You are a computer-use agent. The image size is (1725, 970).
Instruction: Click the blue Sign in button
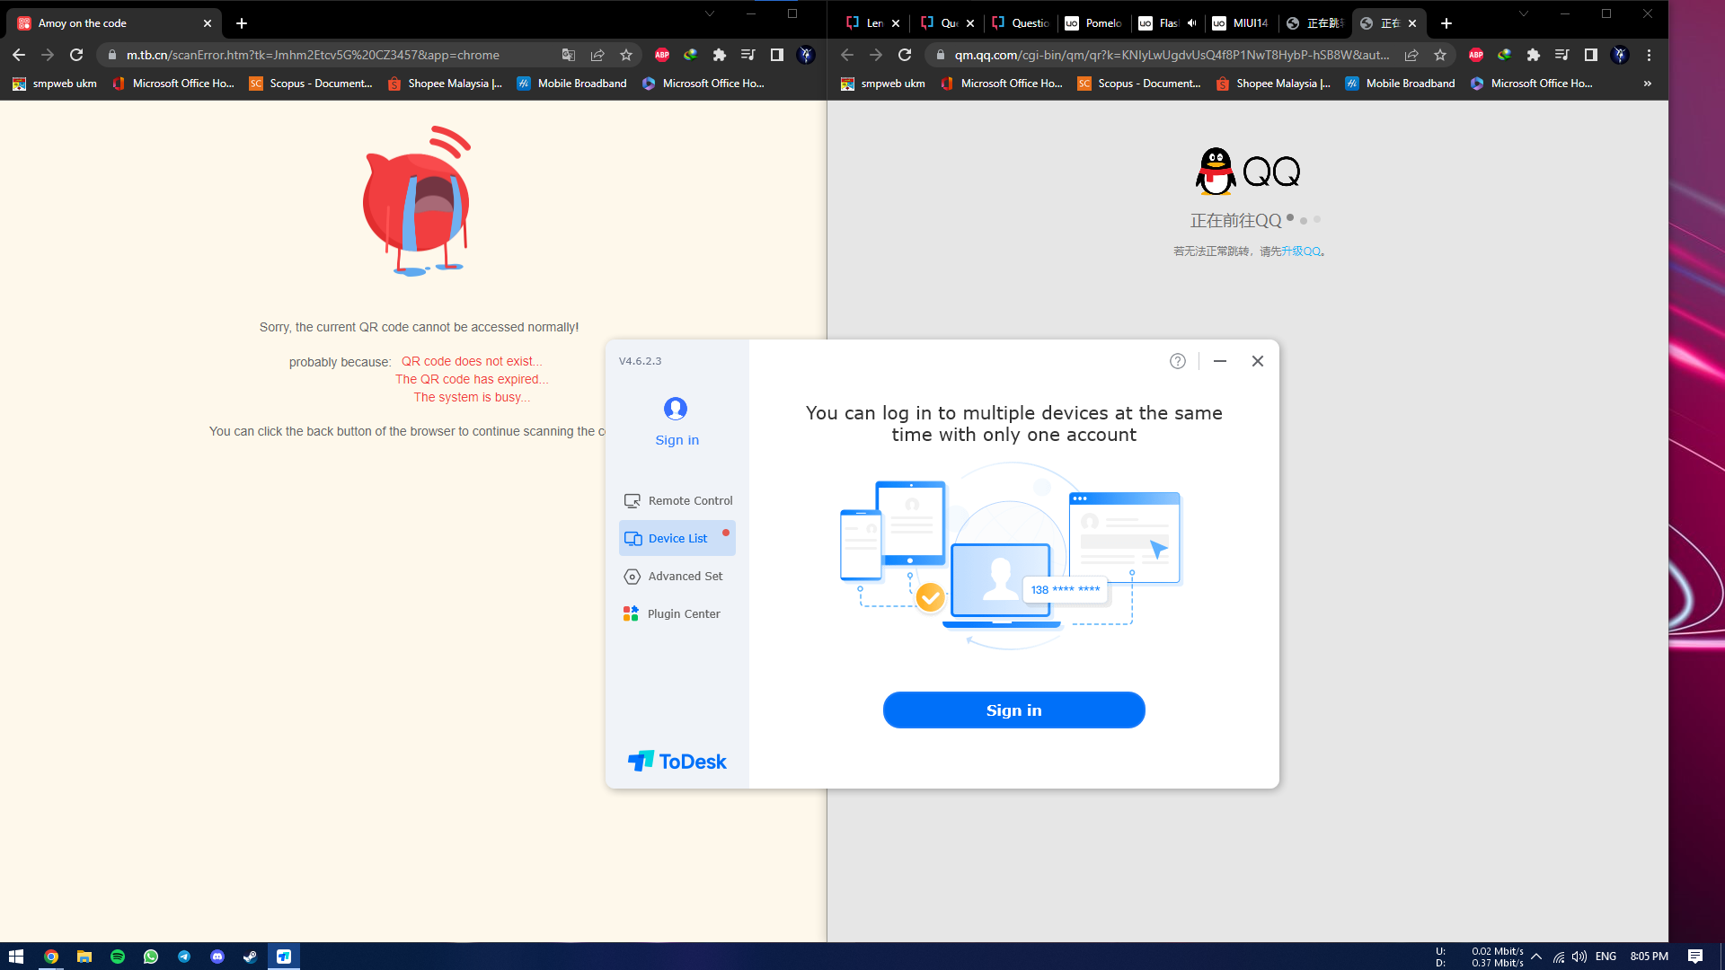(1013, 710)
